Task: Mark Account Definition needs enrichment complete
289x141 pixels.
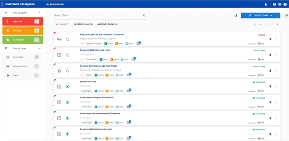Action: [x=68, y=71]
